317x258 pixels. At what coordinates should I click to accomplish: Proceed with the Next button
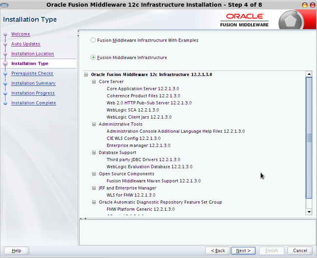coord(243,251)
